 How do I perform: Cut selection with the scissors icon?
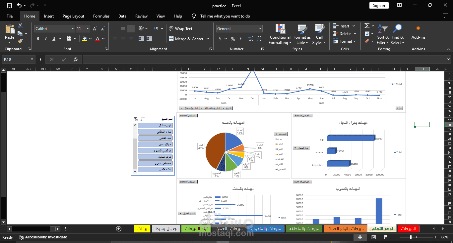(20, 26)
